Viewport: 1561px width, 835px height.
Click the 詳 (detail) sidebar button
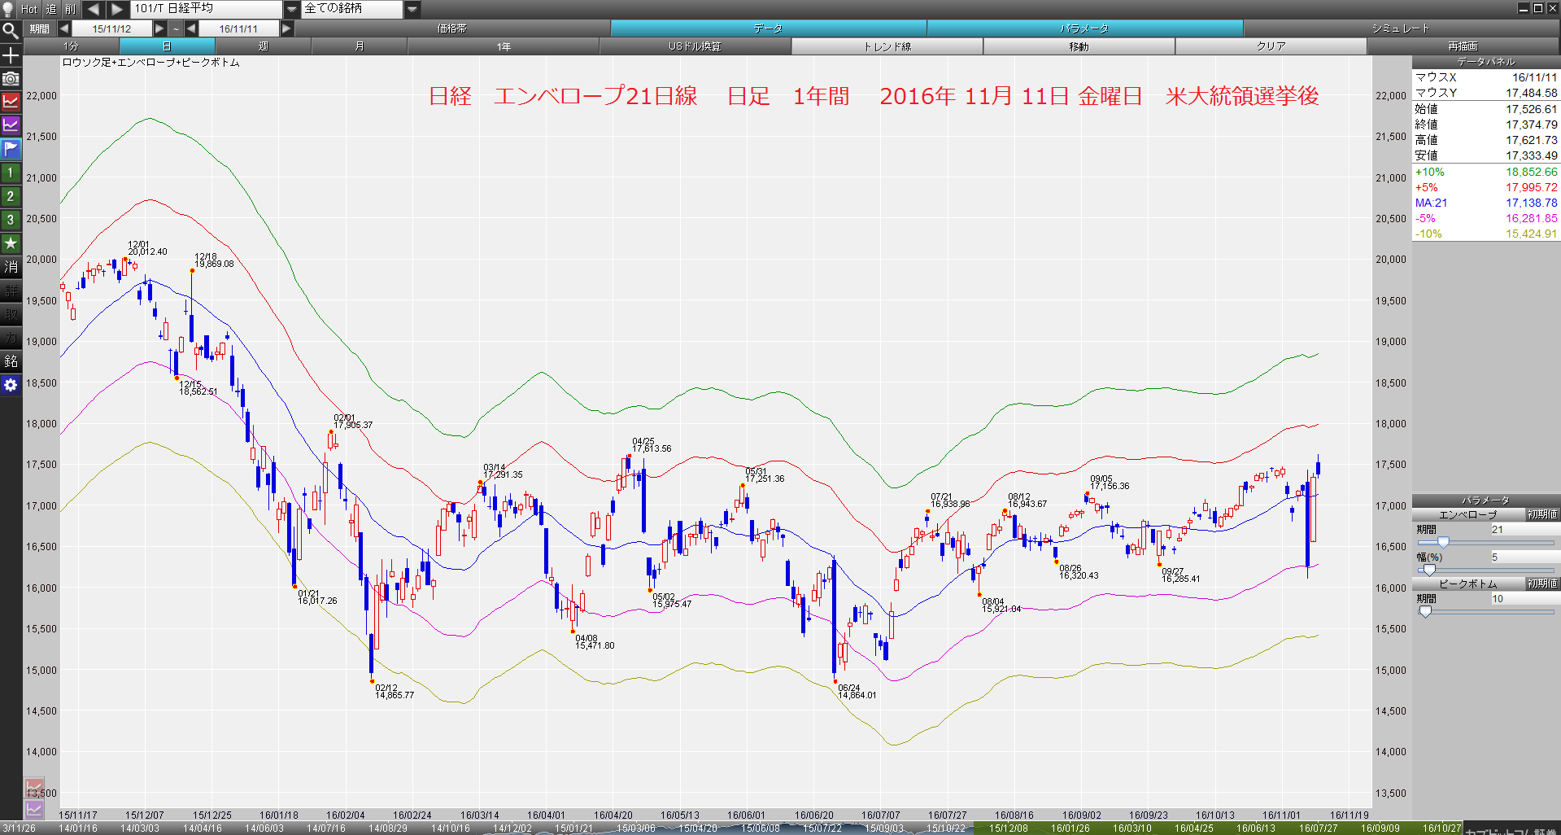coord(11,291)
